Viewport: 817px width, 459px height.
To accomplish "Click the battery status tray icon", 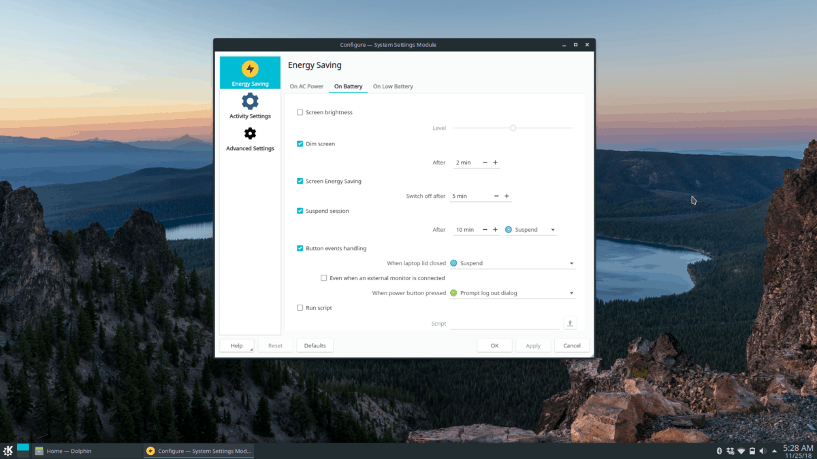I will pos(752,451).
